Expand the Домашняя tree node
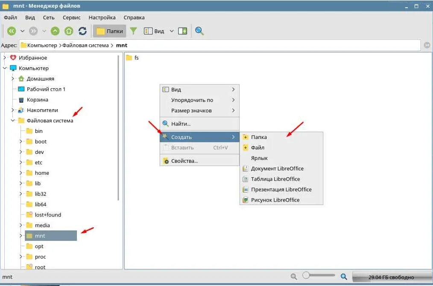 click(13, 78)
